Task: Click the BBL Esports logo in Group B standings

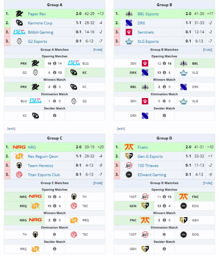Action: coord(129,14)
